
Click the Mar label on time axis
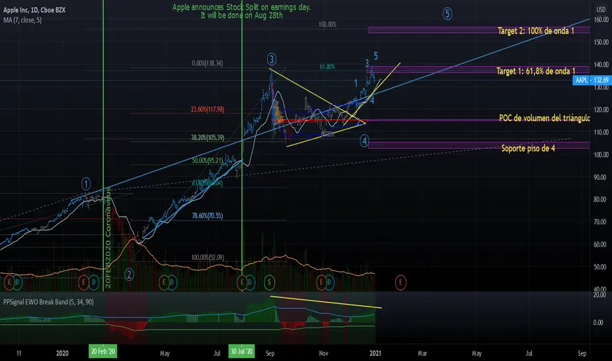tap(422, 353)
